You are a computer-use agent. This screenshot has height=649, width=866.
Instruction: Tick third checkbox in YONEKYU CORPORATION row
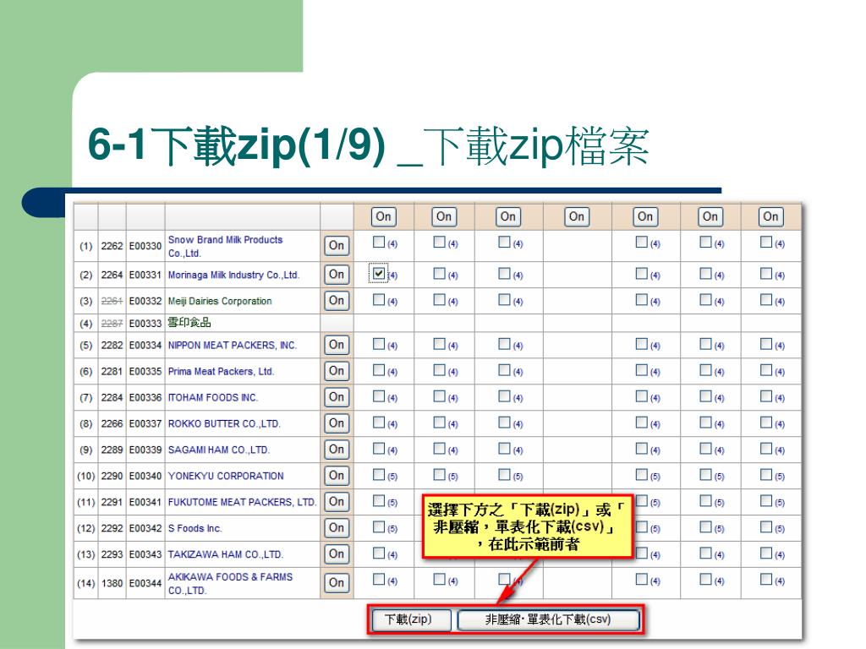click(x=504, y=474)
